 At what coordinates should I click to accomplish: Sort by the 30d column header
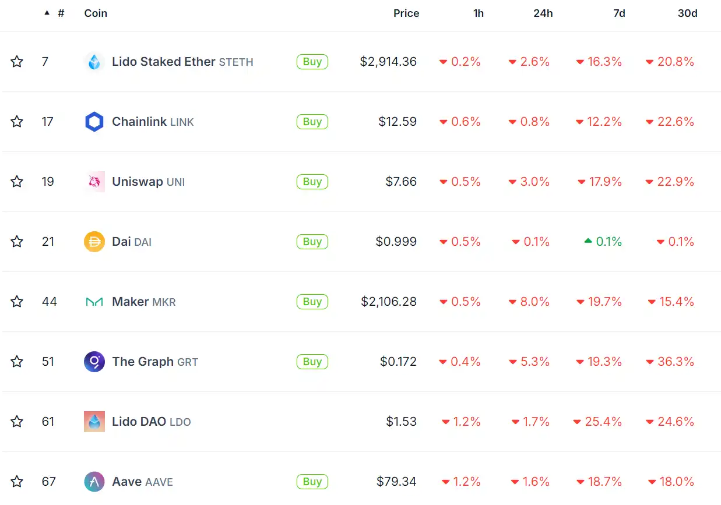pos(687,13)
